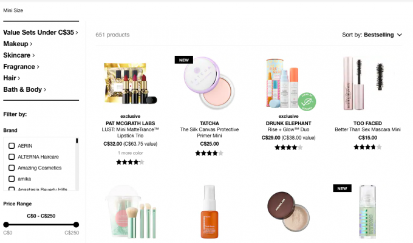Click the star rating under Drunk Elephant duo
This screenshot has height=243, width=413.
click(288, 148)
